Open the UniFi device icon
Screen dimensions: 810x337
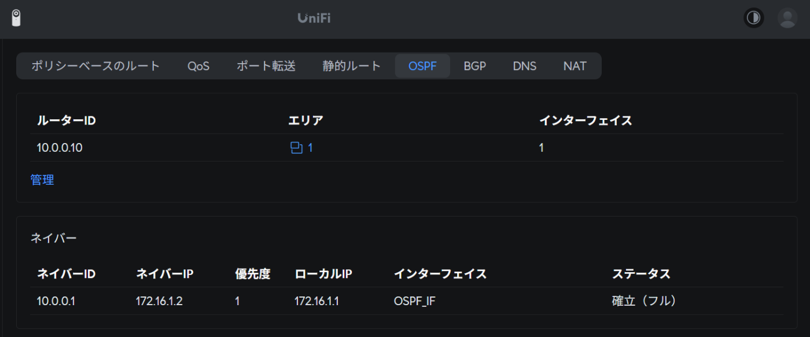16,18
